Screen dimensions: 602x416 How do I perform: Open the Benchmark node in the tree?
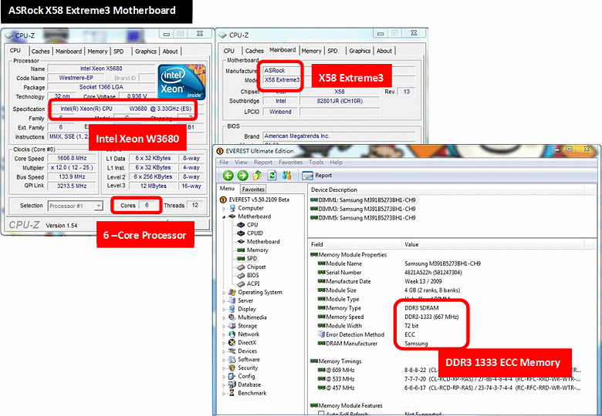[x=252, y=393]
